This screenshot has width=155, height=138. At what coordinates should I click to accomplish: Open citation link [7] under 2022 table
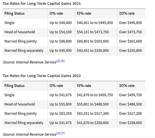click(x=63, y=133)
